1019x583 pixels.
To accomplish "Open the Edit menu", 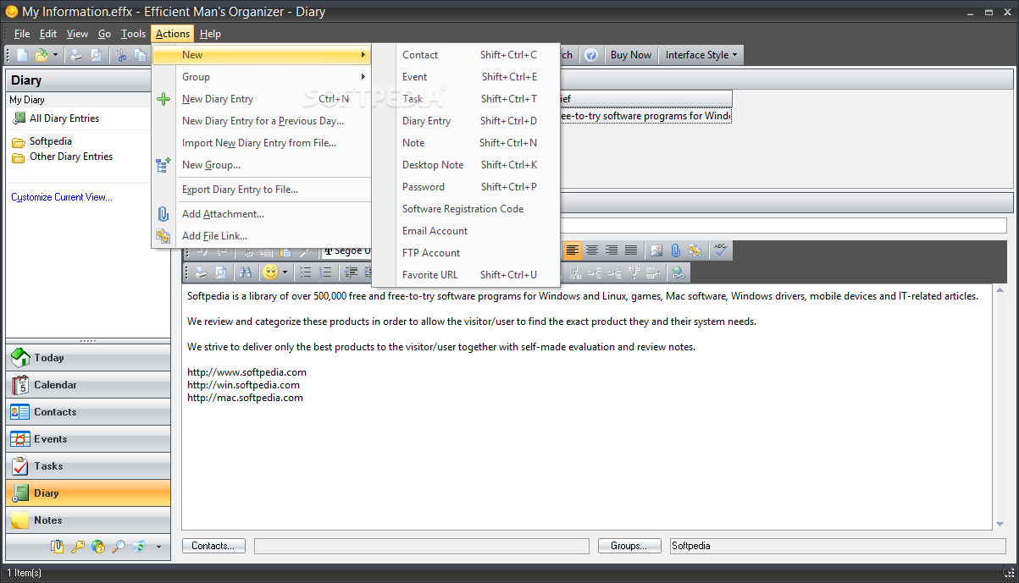I will (48, 34).
